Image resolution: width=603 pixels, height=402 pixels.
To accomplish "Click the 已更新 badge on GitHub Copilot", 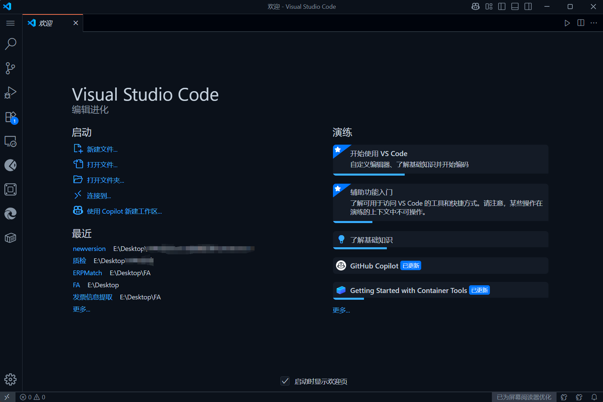I will point(411,266).
